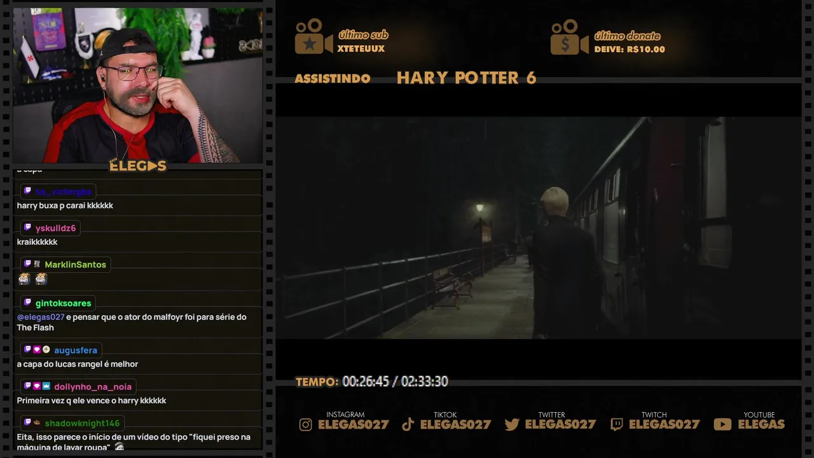Image resolution: width=814 pixels, height=458 pixels.
Task: Click username augusfera in chat
Action: tap(76, 350)
